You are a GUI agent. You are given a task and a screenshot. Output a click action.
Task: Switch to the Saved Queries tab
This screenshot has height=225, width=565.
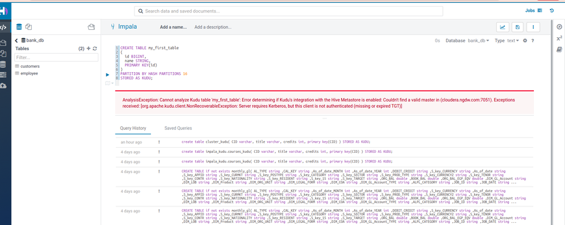178,128
